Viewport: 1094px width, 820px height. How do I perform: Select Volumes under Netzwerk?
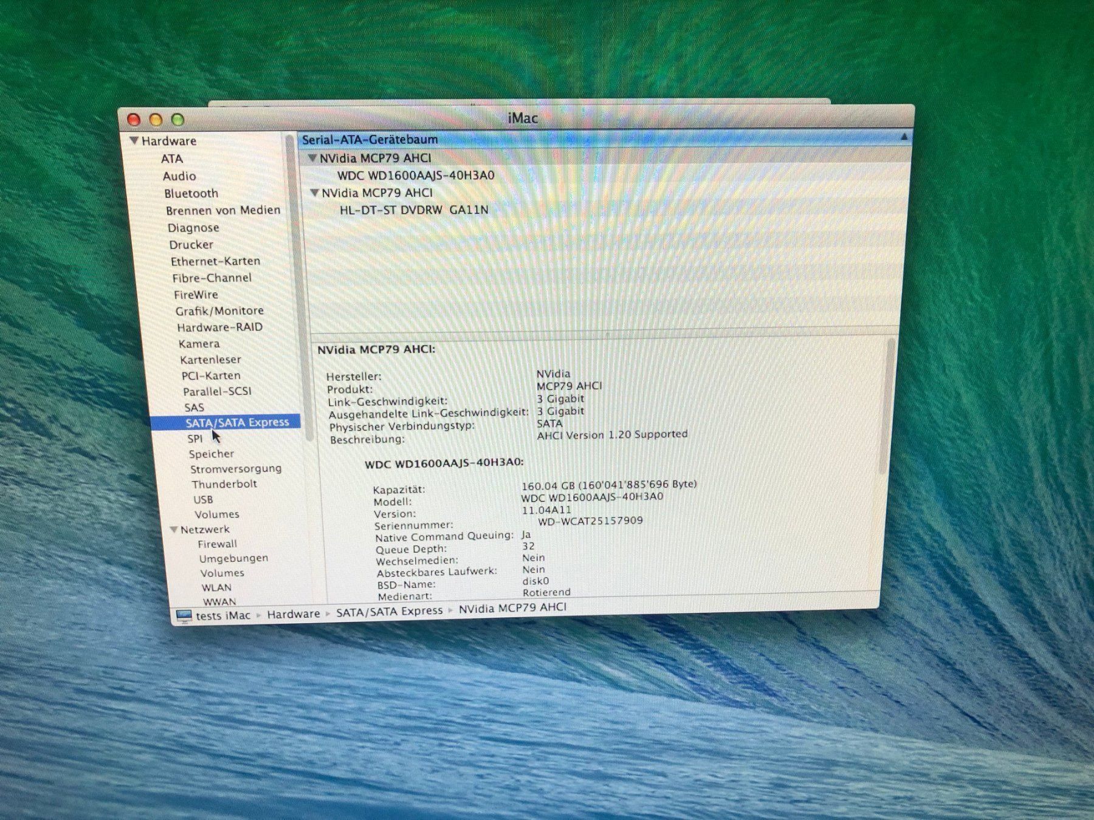[x=222, y=573]
